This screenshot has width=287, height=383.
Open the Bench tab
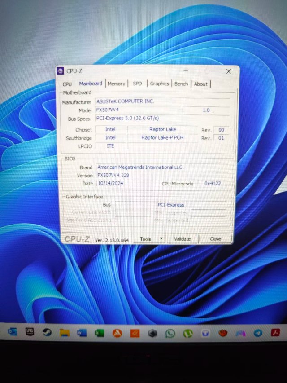tap(181, 84)
